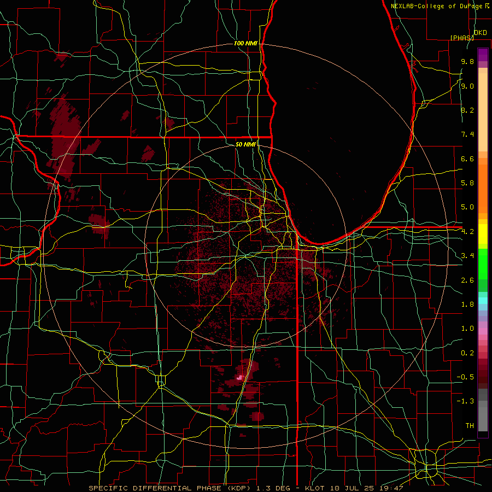Click the 0.2 value on the scale
The image size is (492, 492).
tap(467, 353)
